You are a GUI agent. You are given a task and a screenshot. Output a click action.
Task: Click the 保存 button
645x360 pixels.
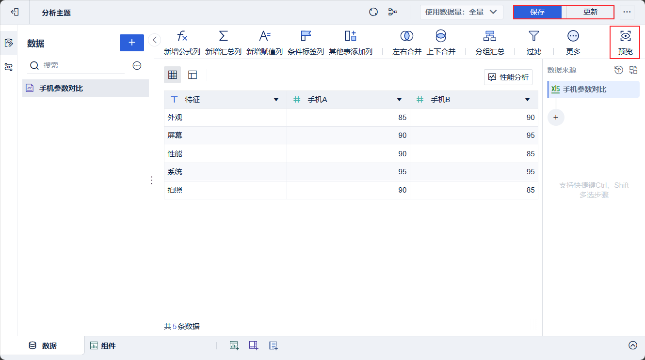pyautogui.click(x=537, y=12)
